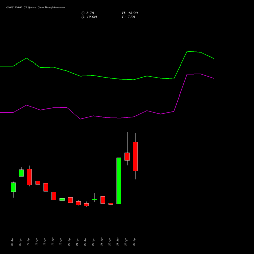Click the close value C: 8.70
This screenshot has width=254, height=254.
pyautogui.click(x=88, y=13)
